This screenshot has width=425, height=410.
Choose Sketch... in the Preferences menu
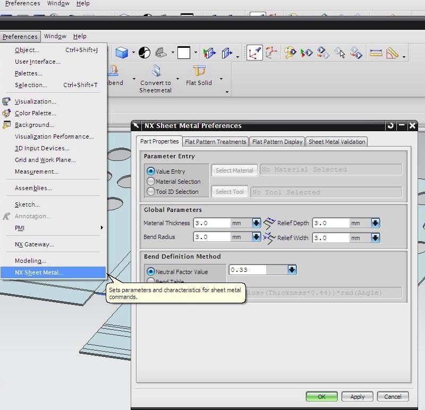(x=53, y=204)
